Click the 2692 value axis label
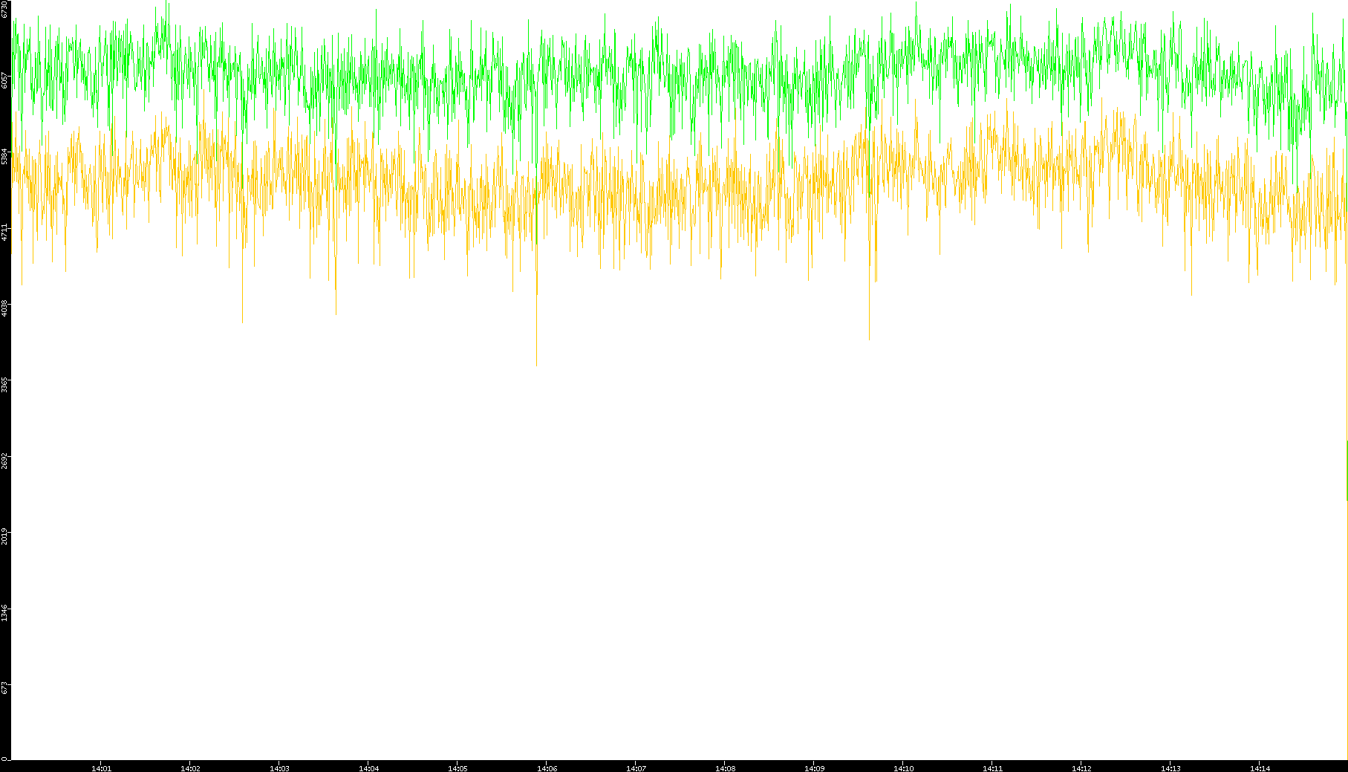Image resolution: width=1348 pixels, height=772 pixels. pyautogui.click(x=4, y=461)
